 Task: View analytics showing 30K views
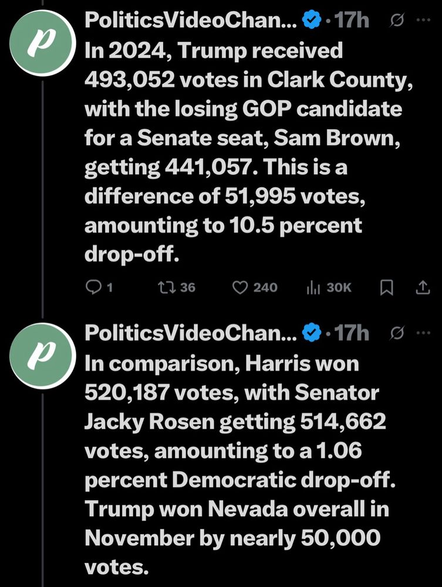point(312,287)
